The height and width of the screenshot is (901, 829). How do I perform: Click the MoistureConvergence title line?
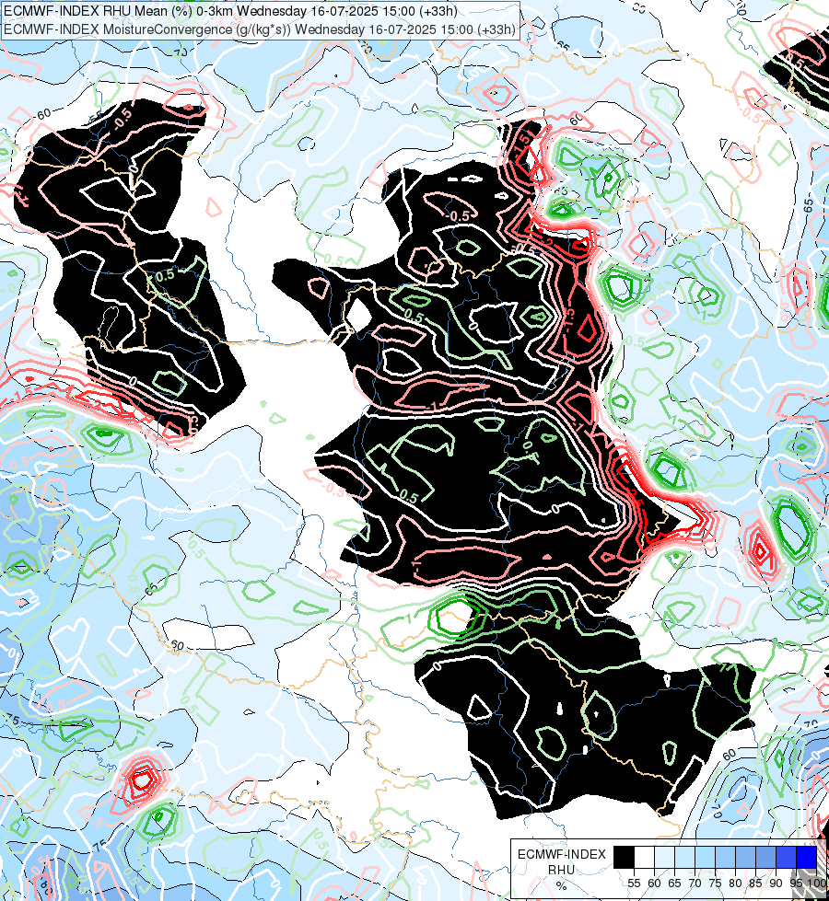click(260, 29)
